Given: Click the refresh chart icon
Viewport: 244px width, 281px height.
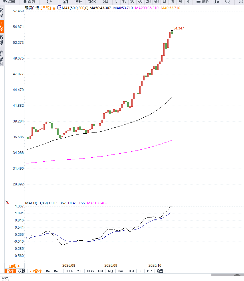Looking at the screenshot, I should pos(49,2).
